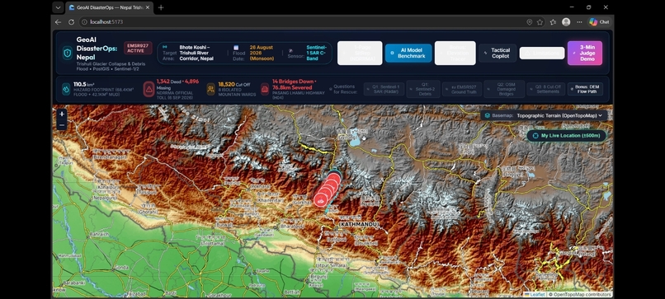This screenshot has height=299, width=665.
Task: Open the tab search dropdown arrow
Action: [x=58, y=7]
